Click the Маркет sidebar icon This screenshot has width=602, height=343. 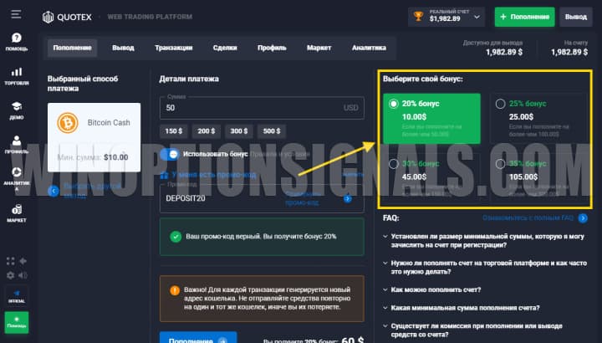coord(17,211)
